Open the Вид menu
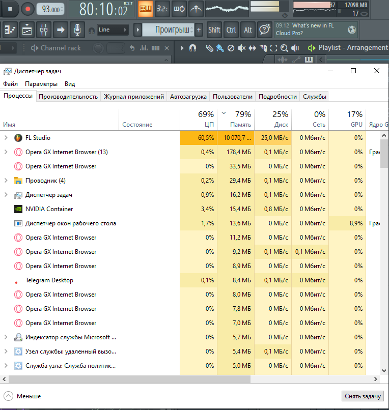Screen dimensions: 389x410 point(70,84)
